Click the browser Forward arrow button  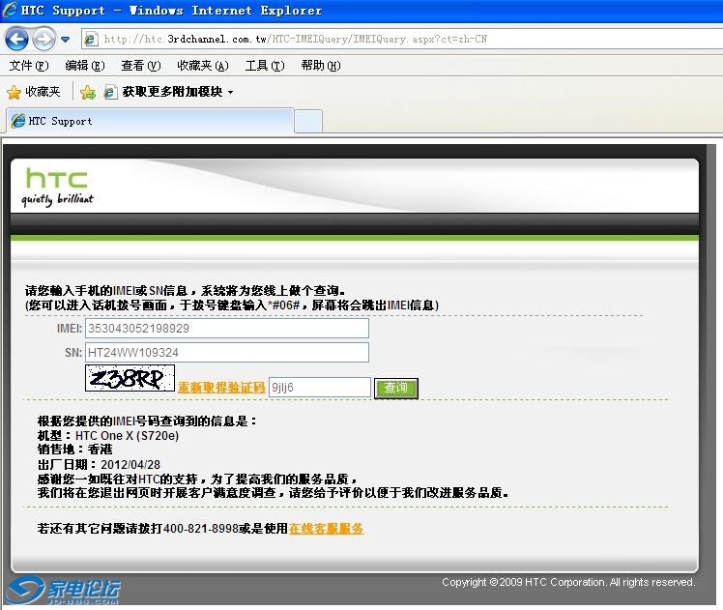pyautogui.click(x=43, y=39)
